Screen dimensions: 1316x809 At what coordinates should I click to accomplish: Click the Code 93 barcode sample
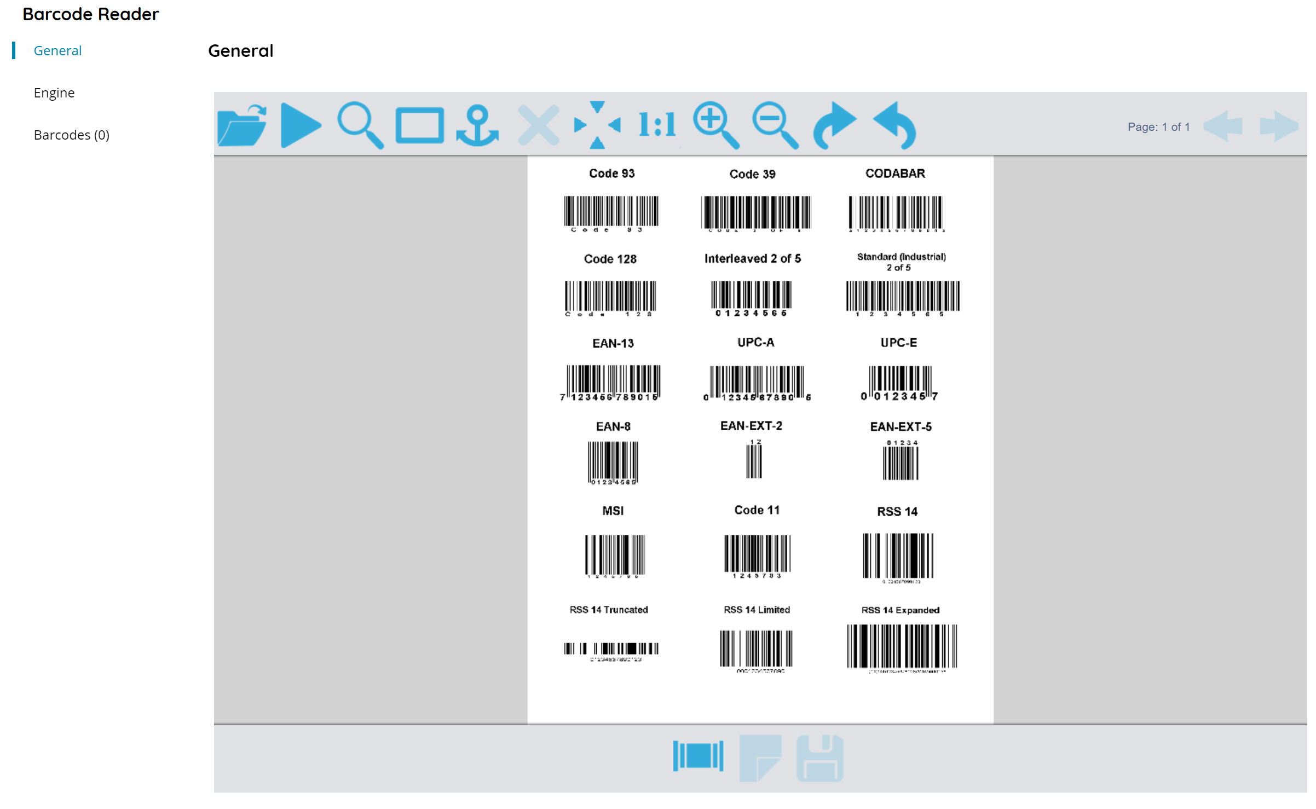pos(611,213)
